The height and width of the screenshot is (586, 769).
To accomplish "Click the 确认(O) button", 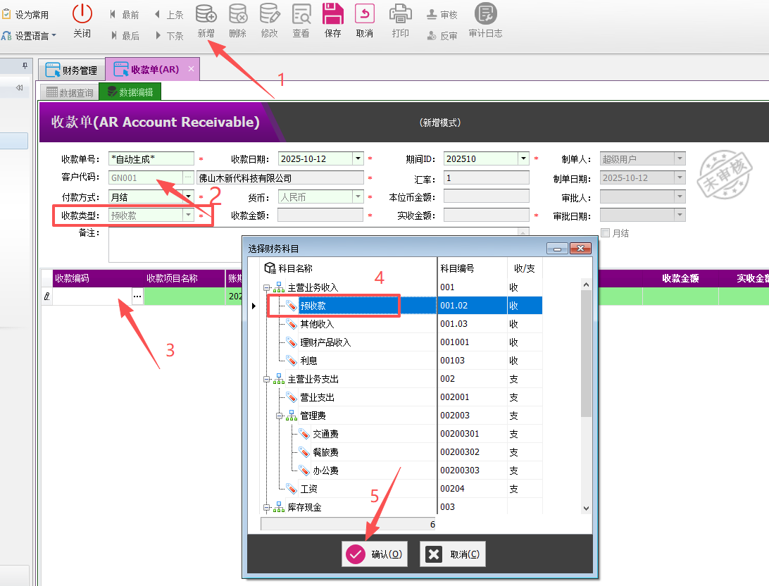I will point(374,554).
